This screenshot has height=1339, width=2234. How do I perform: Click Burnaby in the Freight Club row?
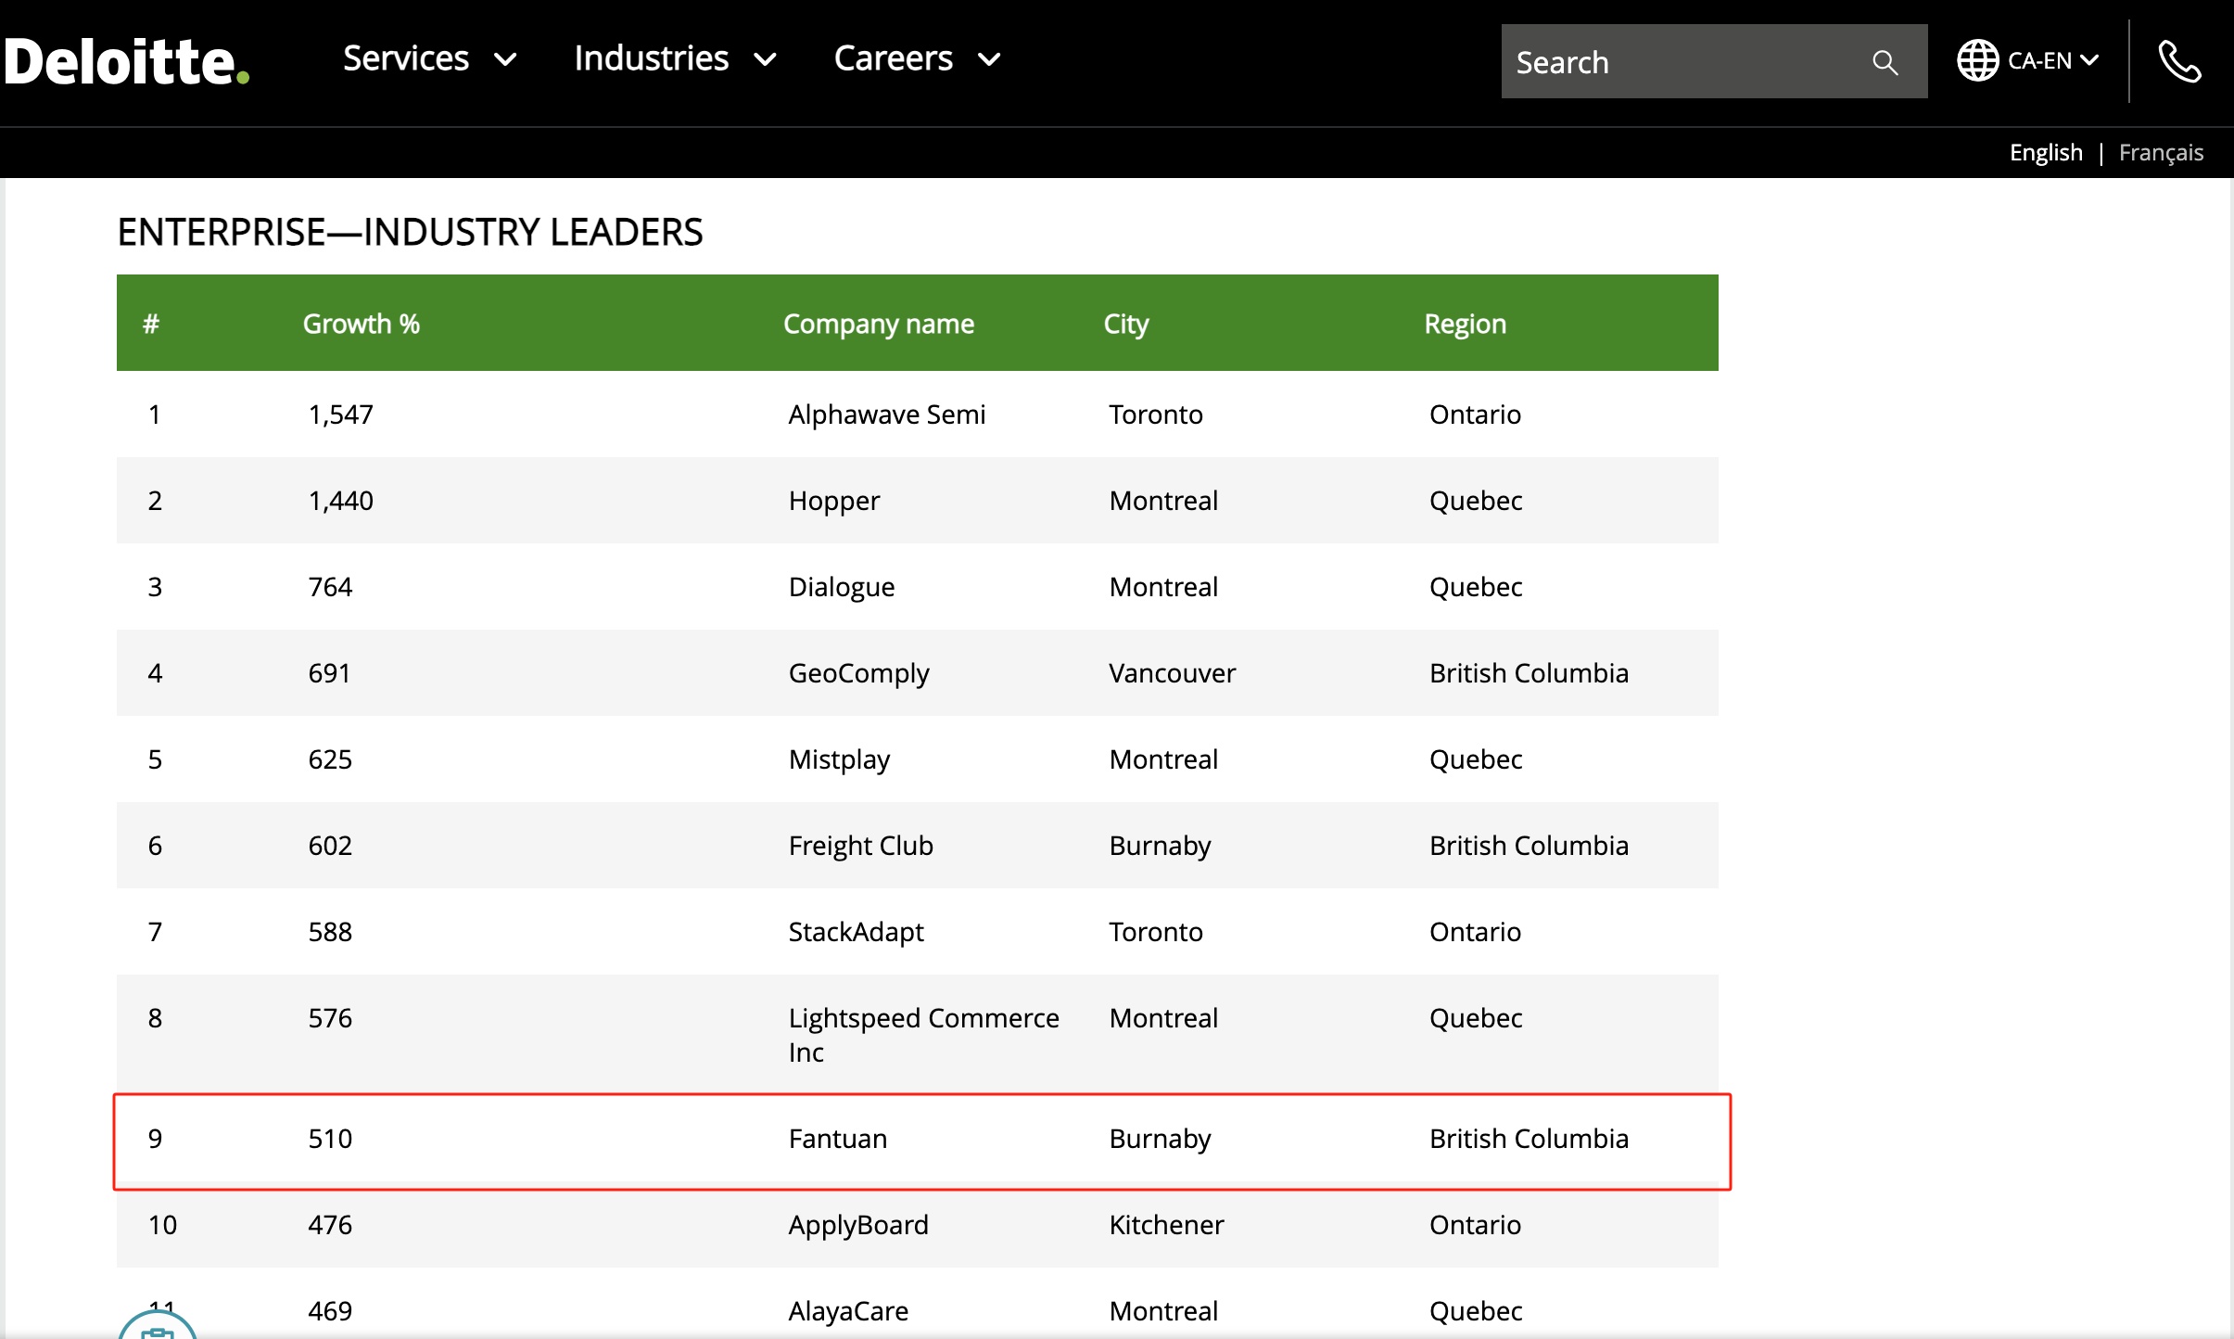point(1160,846)
